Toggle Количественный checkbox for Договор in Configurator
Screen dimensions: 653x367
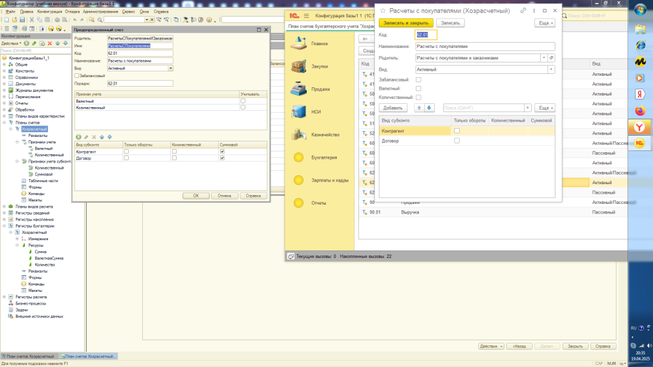[x=174, y=158]
